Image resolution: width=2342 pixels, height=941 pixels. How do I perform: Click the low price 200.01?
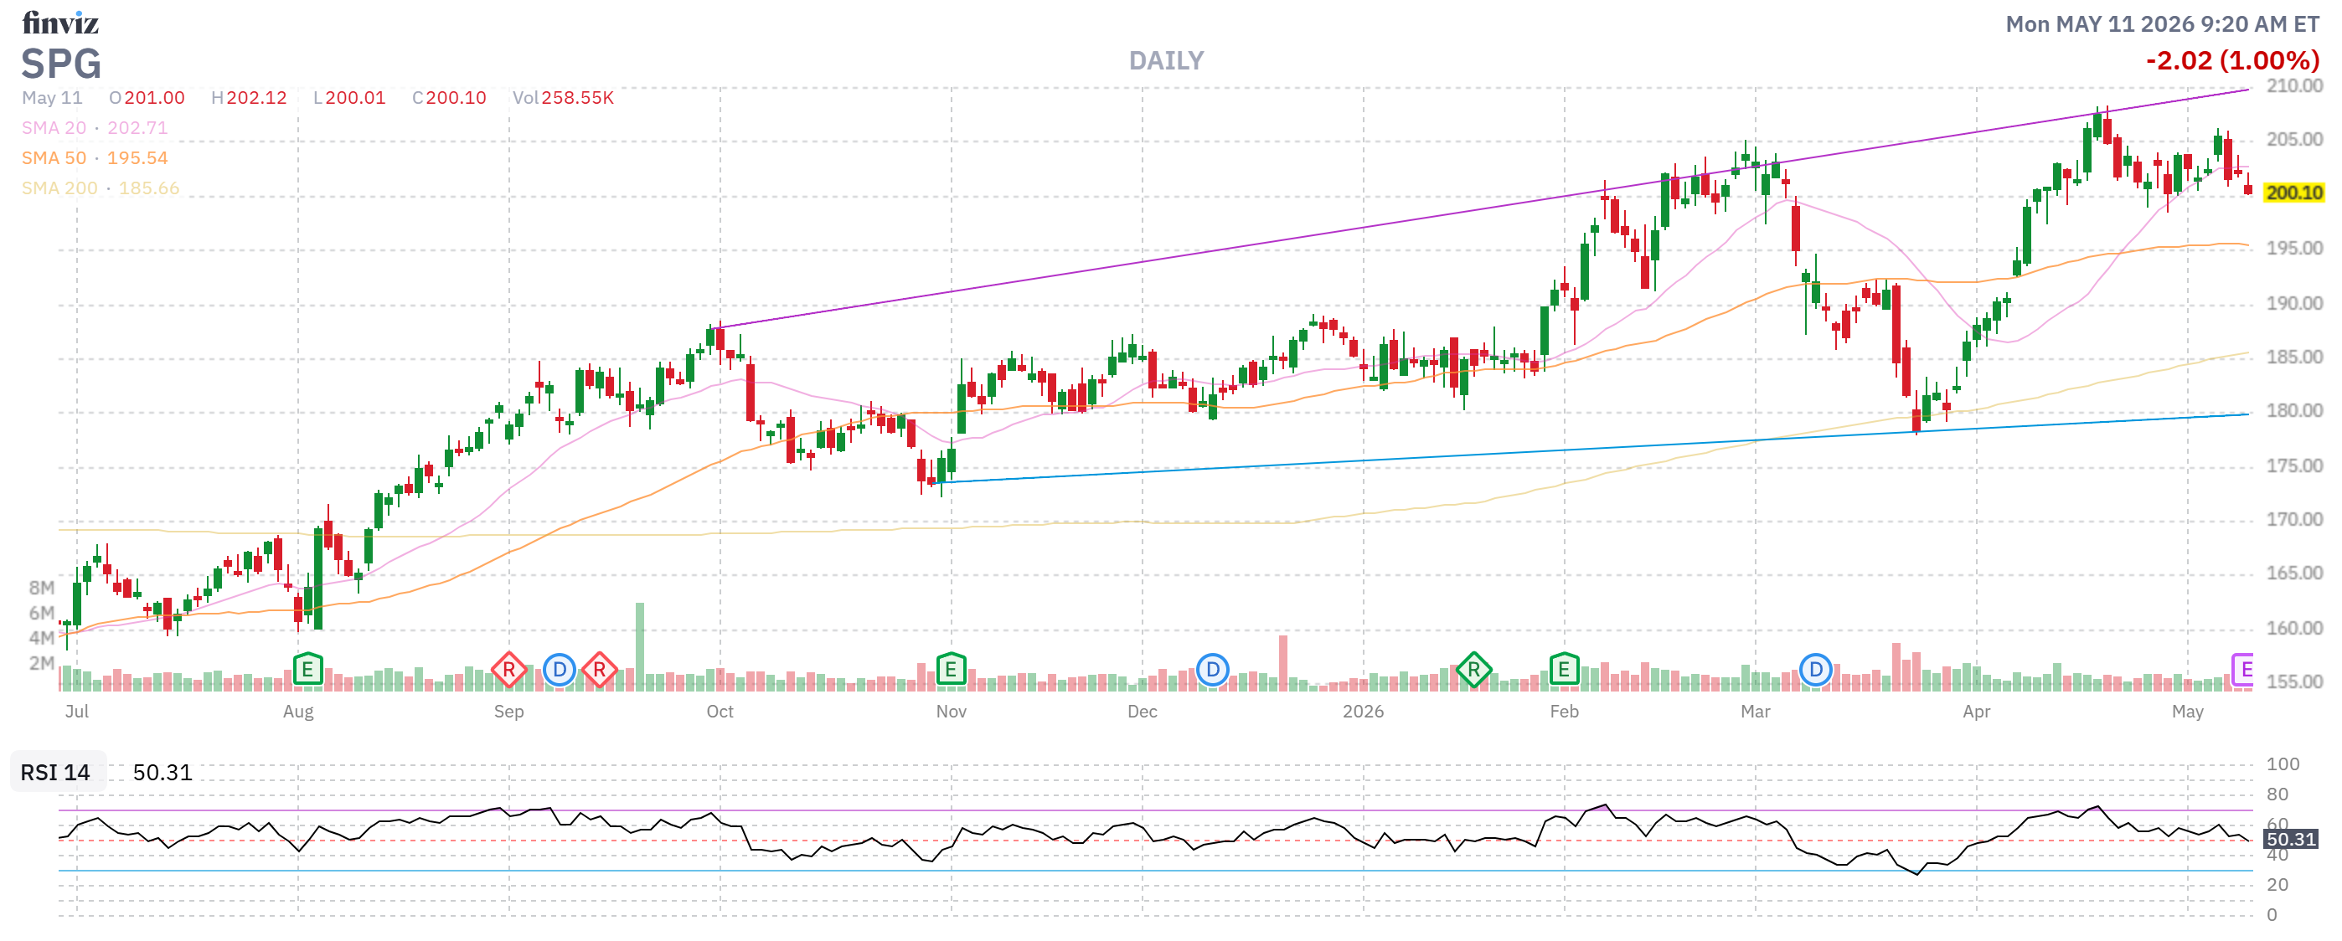tap(355, 98)
